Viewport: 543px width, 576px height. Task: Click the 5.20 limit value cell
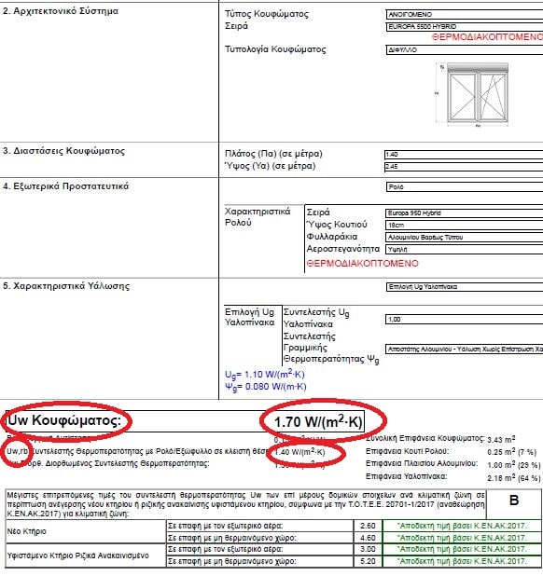click(368, 561)
